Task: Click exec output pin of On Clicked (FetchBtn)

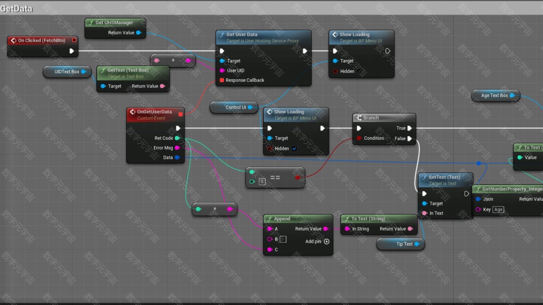Action: pos(72,51)
